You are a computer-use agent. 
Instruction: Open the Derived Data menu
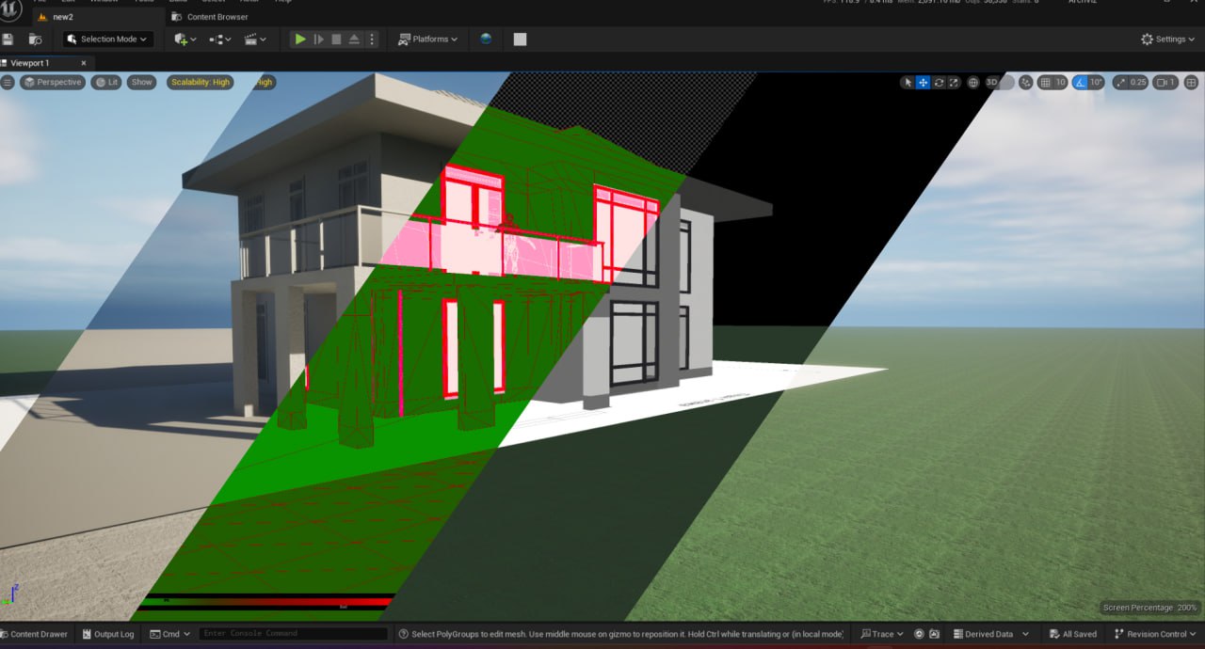991,634
